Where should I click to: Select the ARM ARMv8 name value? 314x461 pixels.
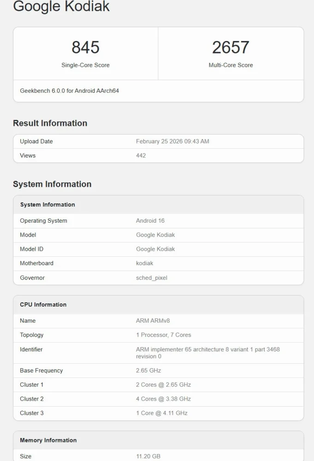(153, 321)
